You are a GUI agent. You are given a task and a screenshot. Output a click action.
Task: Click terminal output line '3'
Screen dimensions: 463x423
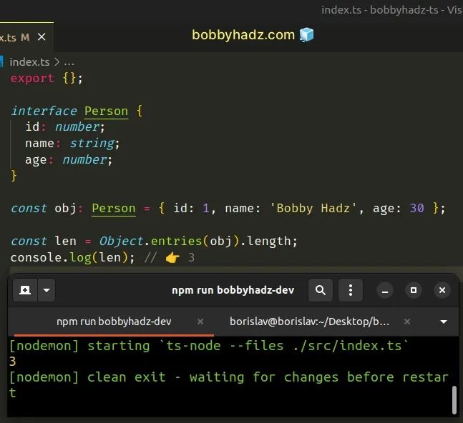(12, 362)
